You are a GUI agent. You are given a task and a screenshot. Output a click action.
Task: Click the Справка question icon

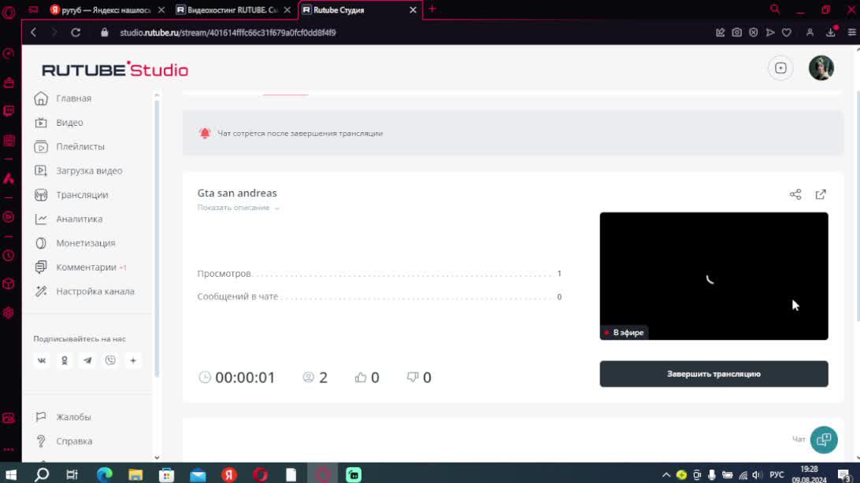[41, 441]
